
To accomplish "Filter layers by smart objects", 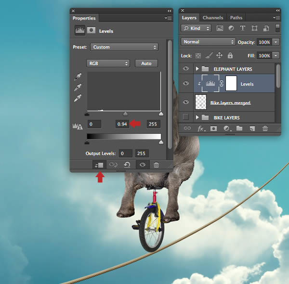I will tap(266, 28).
